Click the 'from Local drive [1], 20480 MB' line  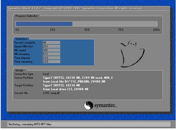click(66, 89)
